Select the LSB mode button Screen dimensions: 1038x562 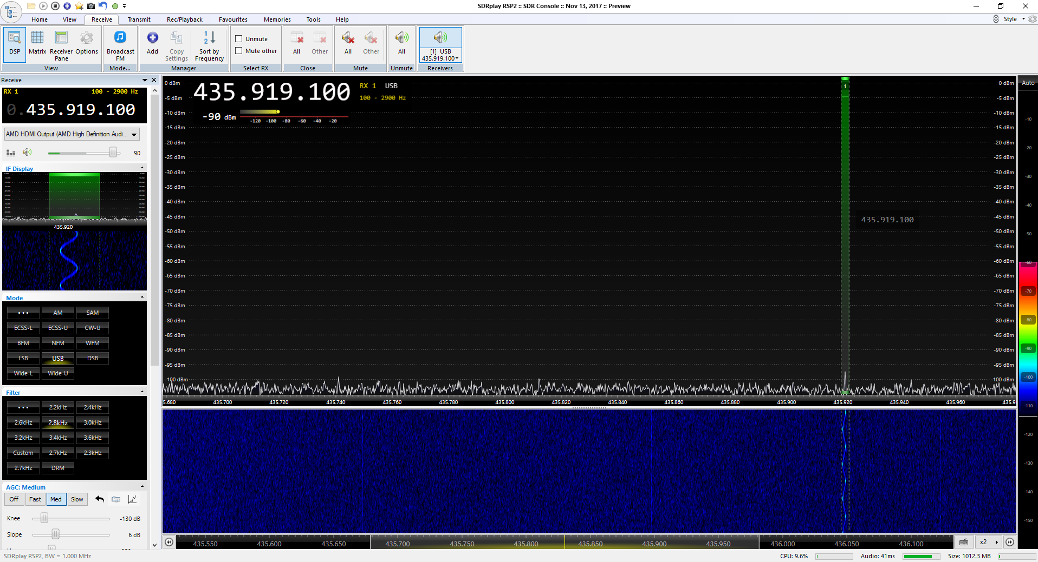click(23, 358)
